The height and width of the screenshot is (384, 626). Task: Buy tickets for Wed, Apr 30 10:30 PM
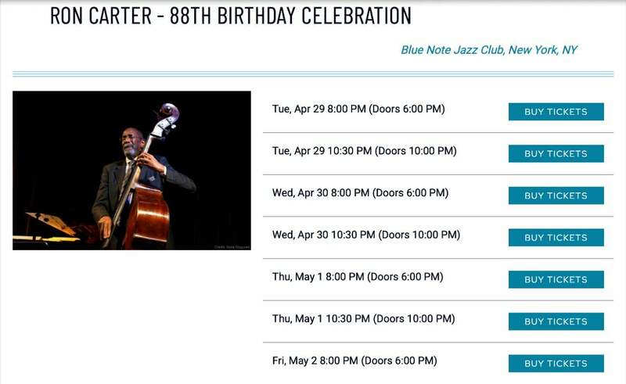tap(556, 238)
